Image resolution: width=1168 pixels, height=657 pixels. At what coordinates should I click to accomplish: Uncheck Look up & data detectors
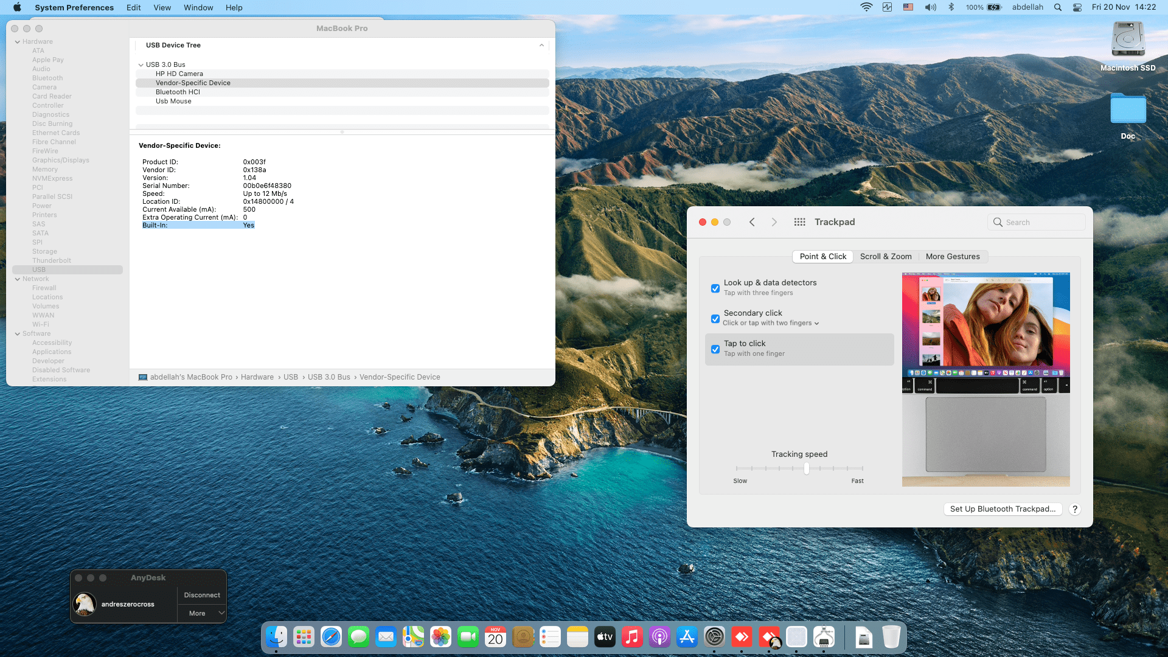[x=715, y=288]
